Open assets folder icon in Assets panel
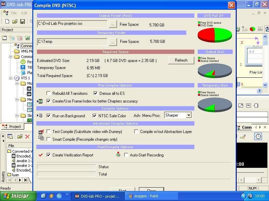 tap(20, 136)
